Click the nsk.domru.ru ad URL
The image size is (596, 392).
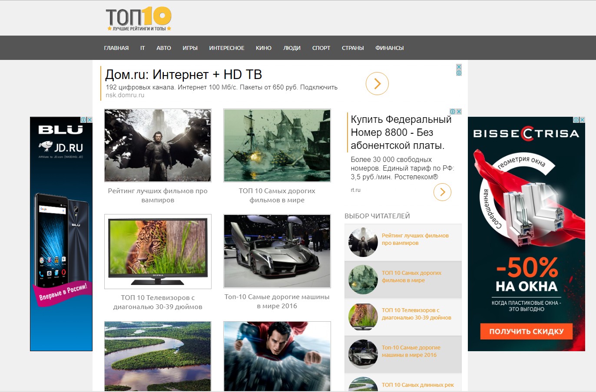[125, 95]
